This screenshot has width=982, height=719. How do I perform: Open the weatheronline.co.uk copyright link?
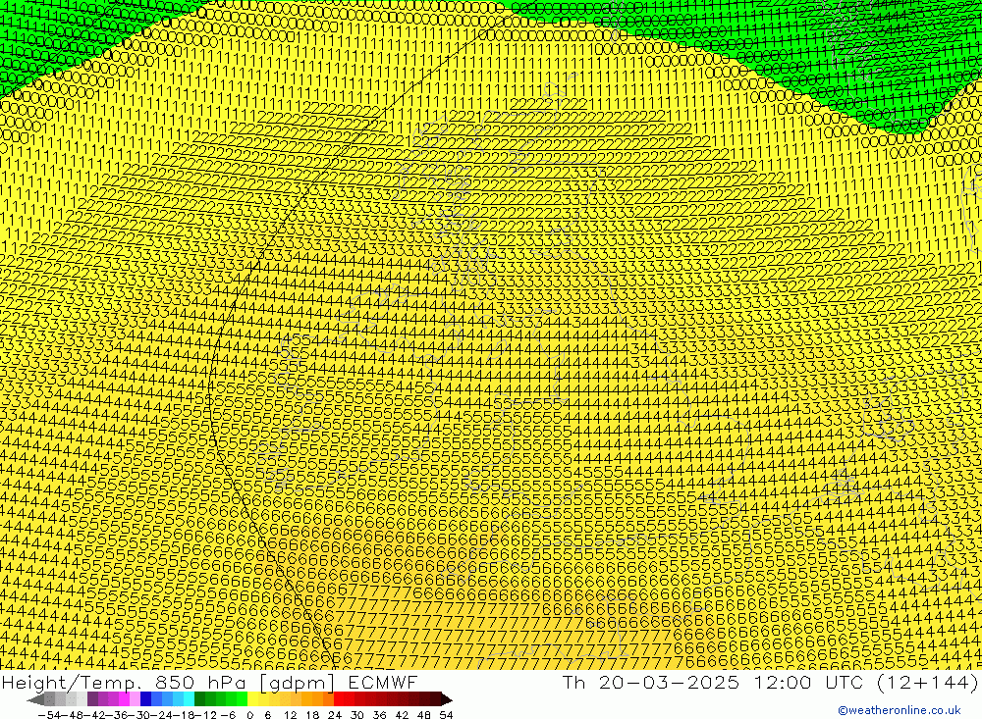[x=899, y=710]
